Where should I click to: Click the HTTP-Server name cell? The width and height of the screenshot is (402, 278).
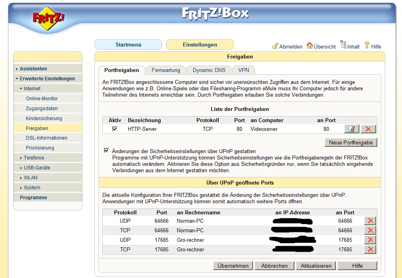(142, 129)
